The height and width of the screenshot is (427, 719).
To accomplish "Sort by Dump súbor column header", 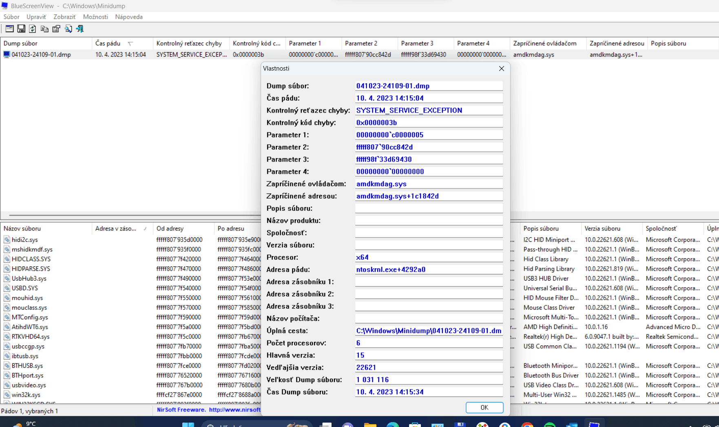I will tap(46, 43).
